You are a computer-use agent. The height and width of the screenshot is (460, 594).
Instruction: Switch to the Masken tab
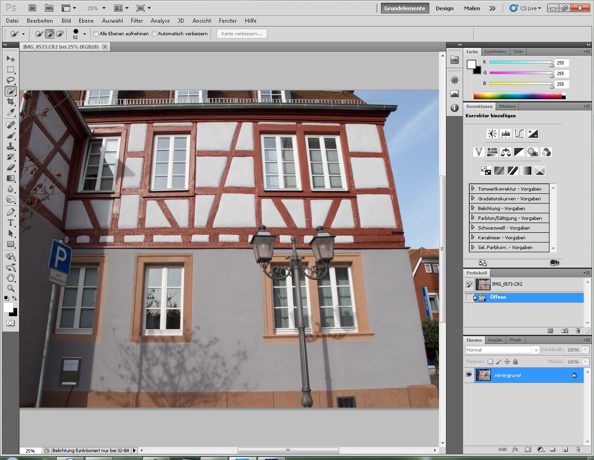click(x=507, y=106)
